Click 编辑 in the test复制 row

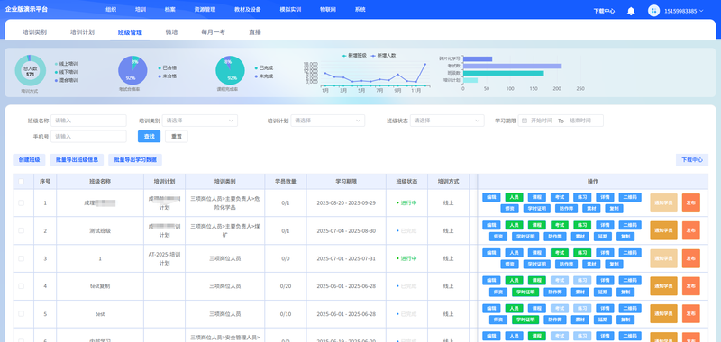click(491, 280)
